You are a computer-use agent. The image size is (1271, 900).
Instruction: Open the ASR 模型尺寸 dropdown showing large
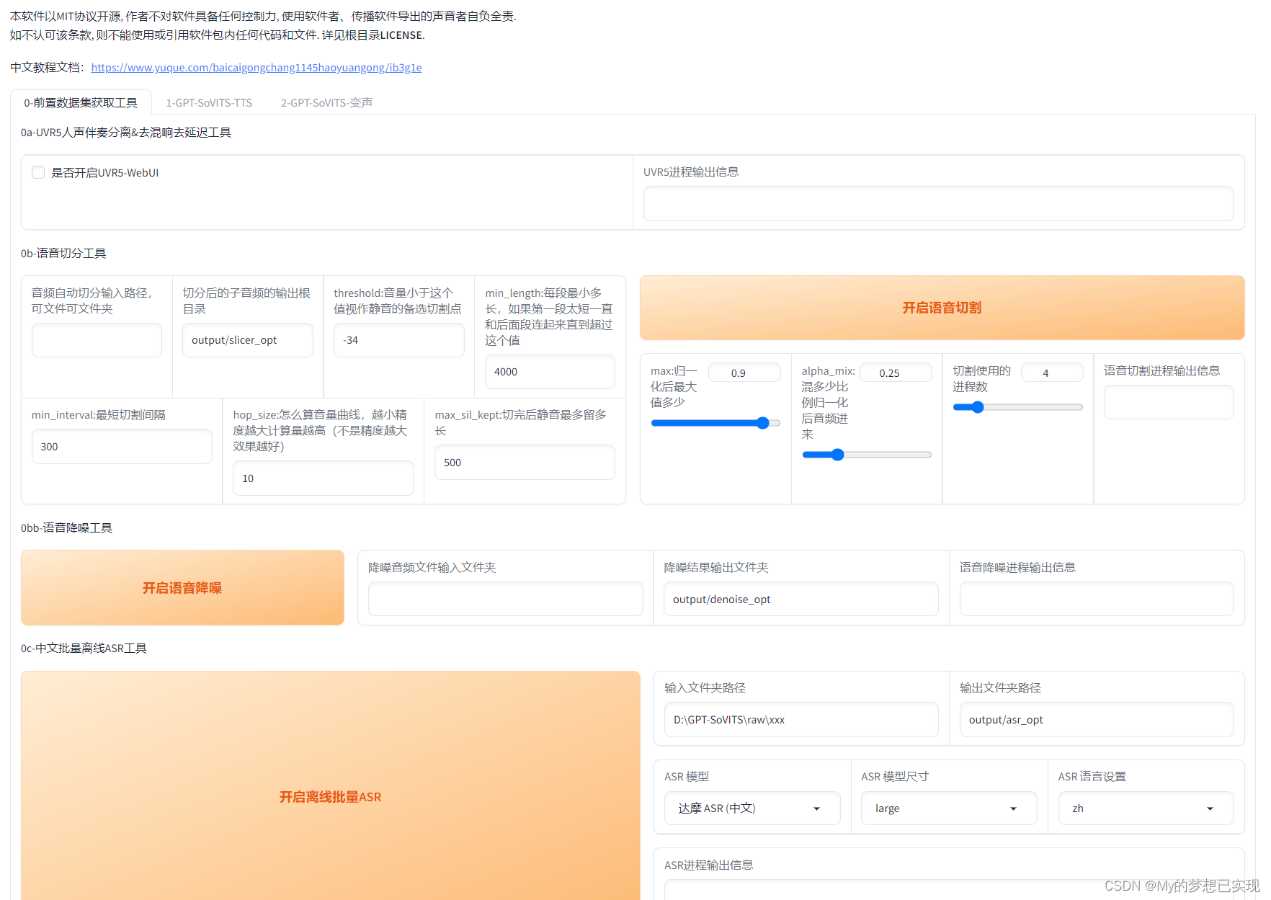point(948,808)
